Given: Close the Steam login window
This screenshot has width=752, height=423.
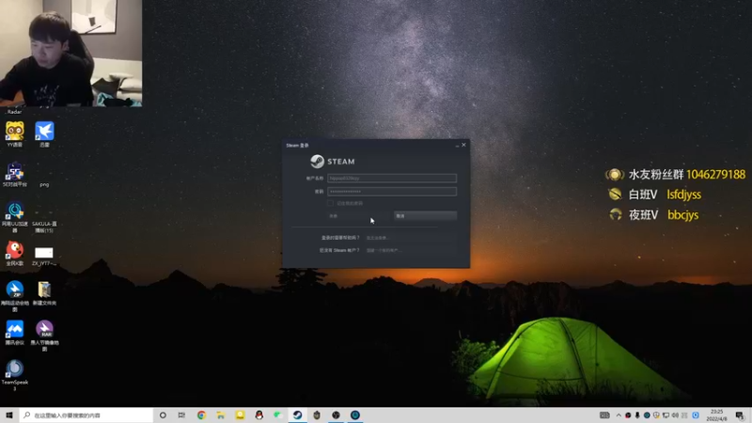Looking at the screenshot, I should (463, 145).
